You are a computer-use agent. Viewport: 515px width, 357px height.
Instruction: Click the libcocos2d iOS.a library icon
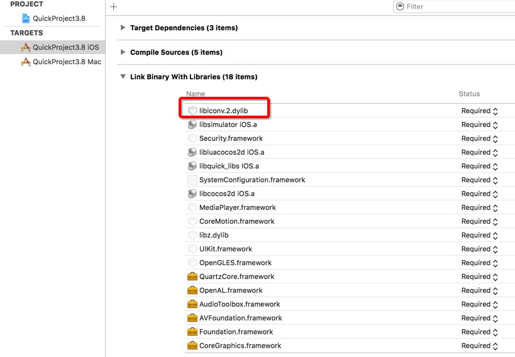[x=192, y=194]
